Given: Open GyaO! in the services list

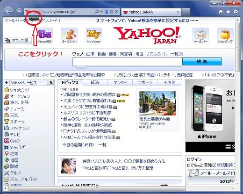Looking at the screenshot, I should pos(15,141).
